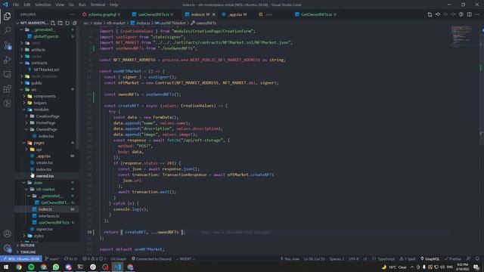This screenshot has height=272, width=484.
Task: Open the Extensions view
Action: click(7, 89)
